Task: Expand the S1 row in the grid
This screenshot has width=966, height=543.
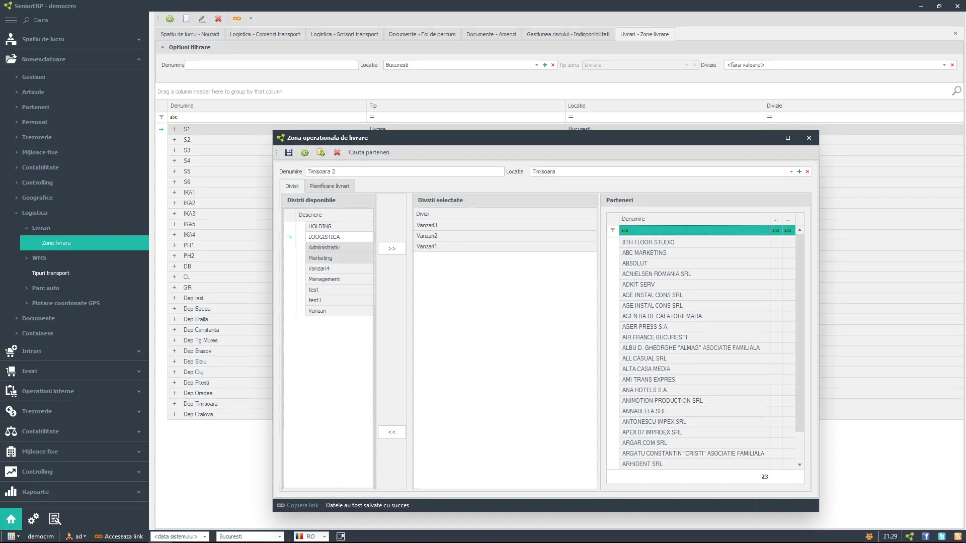Action: tap(175, 129)
